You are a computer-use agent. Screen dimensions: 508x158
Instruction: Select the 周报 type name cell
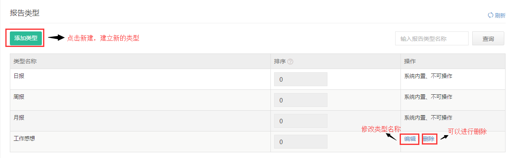pyautogui.click(x=140, y=100)
